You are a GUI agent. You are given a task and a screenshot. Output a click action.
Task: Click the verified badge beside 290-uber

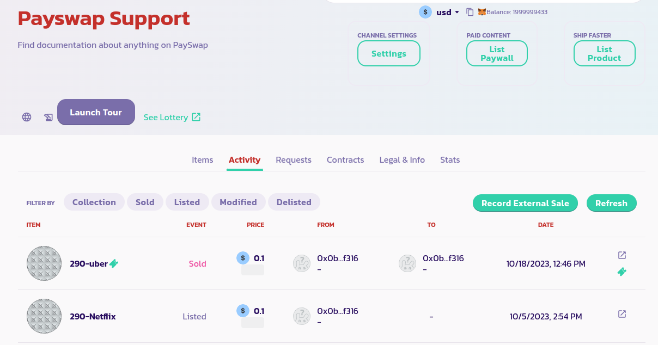coord(114,263)
